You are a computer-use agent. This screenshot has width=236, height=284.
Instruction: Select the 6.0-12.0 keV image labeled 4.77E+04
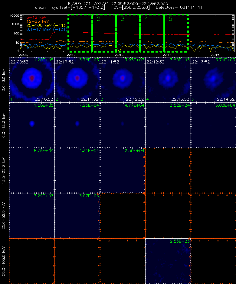pos(123,125)
